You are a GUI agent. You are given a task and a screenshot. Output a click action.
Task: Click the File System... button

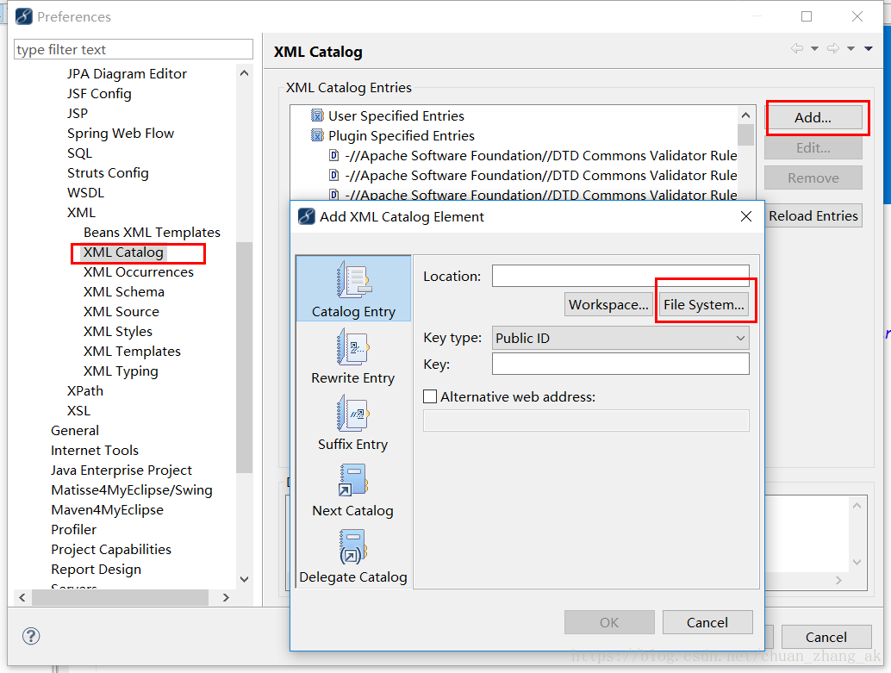click(x=703, y=305)
